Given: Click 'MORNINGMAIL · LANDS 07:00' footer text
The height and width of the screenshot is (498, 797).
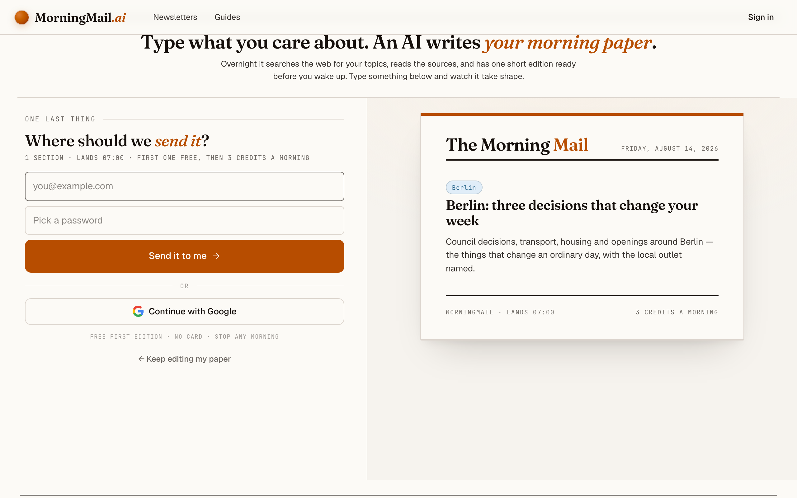Looking at the screenshot, I should 500,312.
